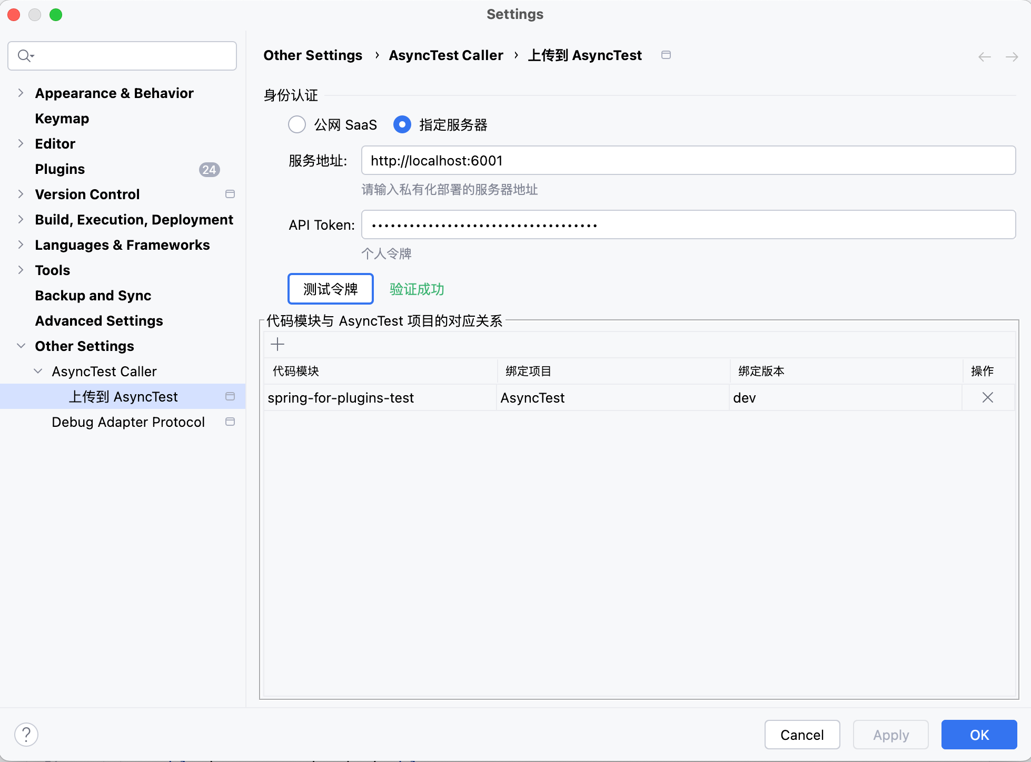Expand the Appearance & Behavior section
This screenshot has height=762, width=1031.
click(x=21, y=93)
